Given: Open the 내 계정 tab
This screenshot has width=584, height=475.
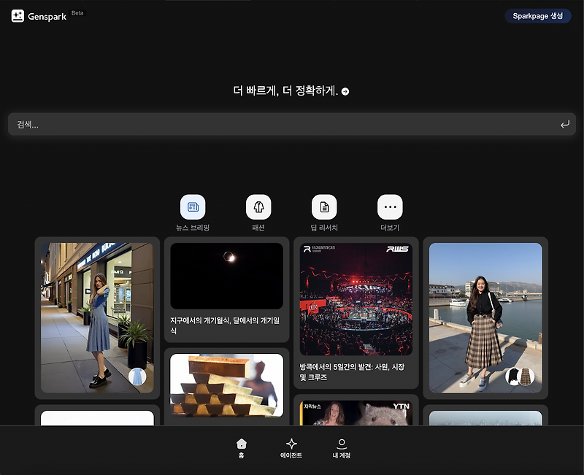Looking at the screenshot, I should click(342, 445).
